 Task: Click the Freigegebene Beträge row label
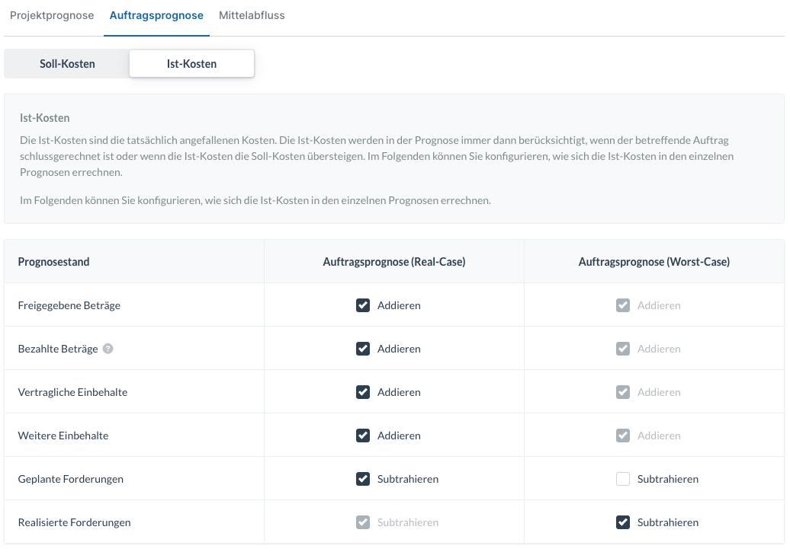pyautogui.click(x=69, y=305)
